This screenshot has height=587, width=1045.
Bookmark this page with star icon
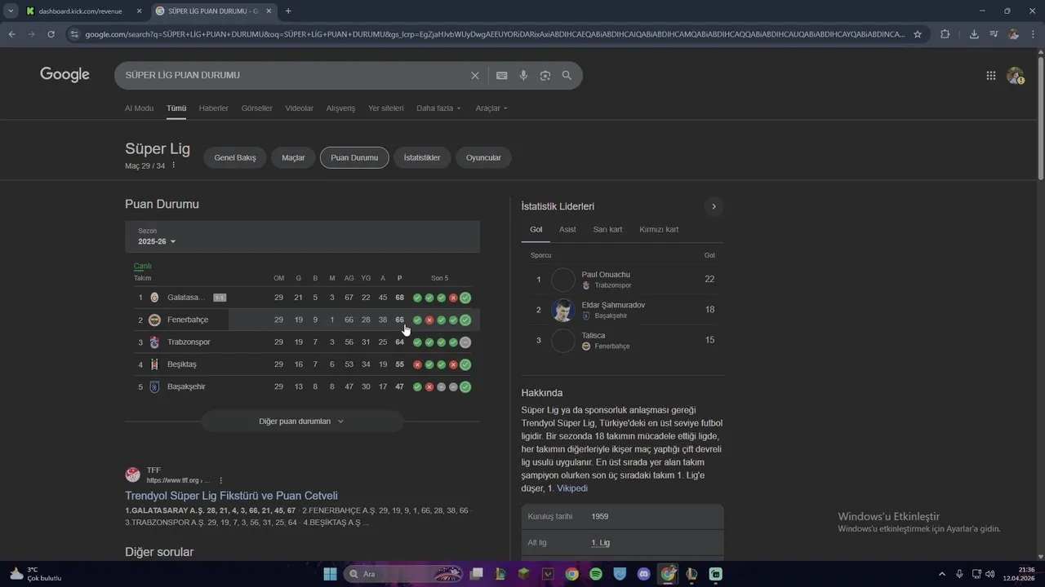(x=918, y=34)
